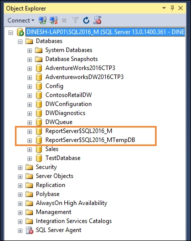Click the Filter funnel icon
This screenshot has width=191, height=241.
[75, 20]
